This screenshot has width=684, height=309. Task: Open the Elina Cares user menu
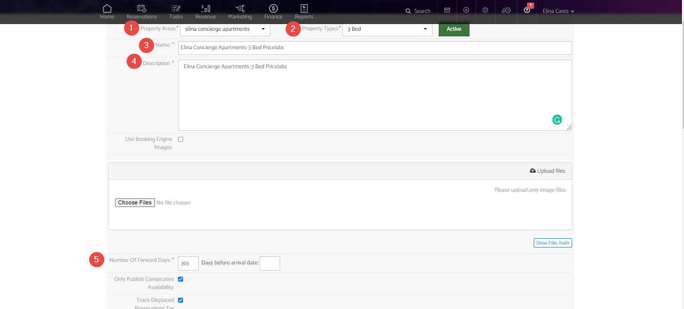[558, 11]
